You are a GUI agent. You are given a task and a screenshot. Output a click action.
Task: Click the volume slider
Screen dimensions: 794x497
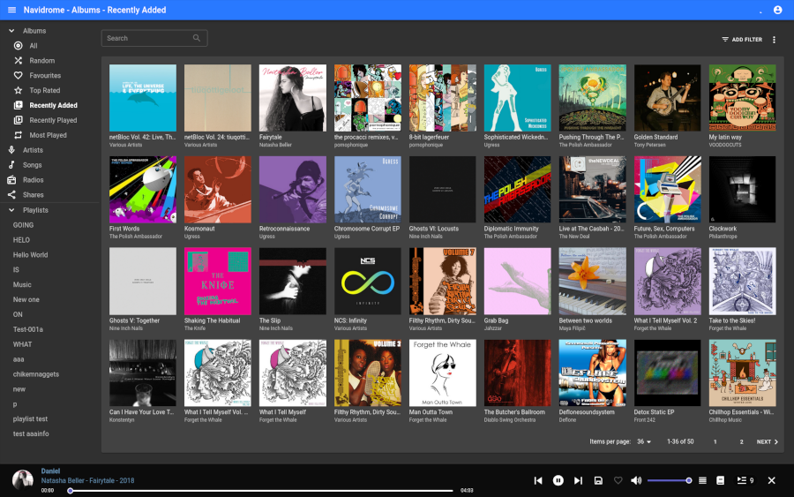[669, 480]
